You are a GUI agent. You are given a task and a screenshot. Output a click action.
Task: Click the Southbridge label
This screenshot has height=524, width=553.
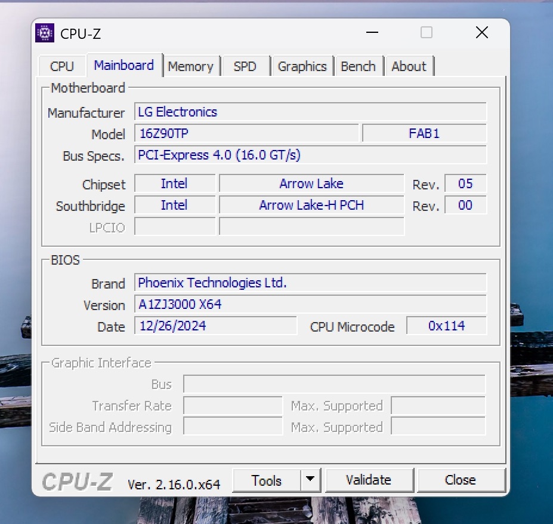click(90, 206)
